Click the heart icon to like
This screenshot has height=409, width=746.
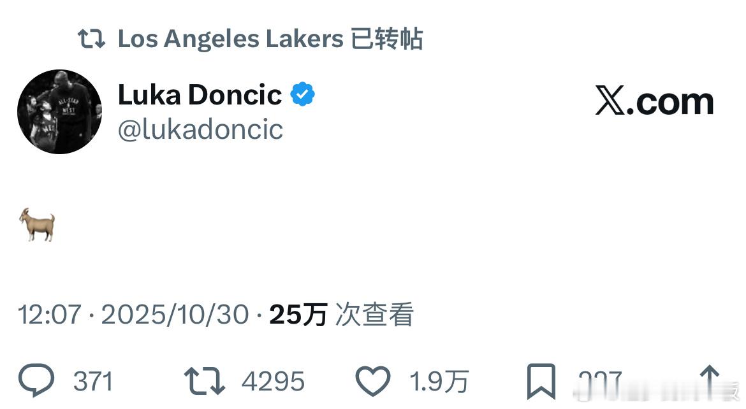click(373, 380)
